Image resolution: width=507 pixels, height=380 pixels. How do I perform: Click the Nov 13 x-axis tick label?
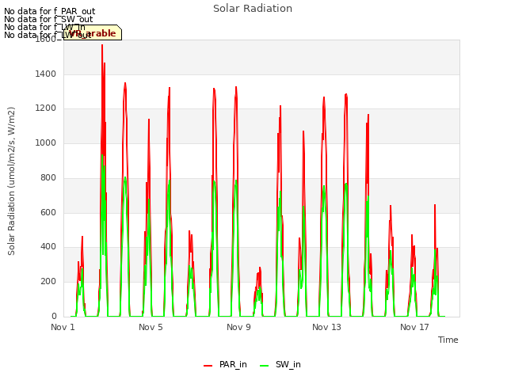pos(326,327)
